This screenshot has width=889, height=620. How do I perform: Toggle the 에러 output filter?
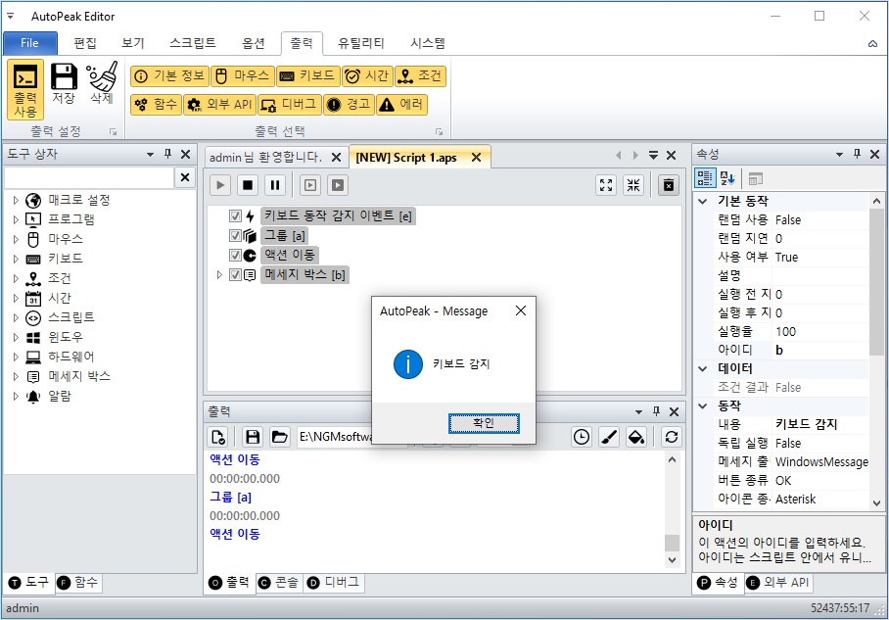coord(402,105)
